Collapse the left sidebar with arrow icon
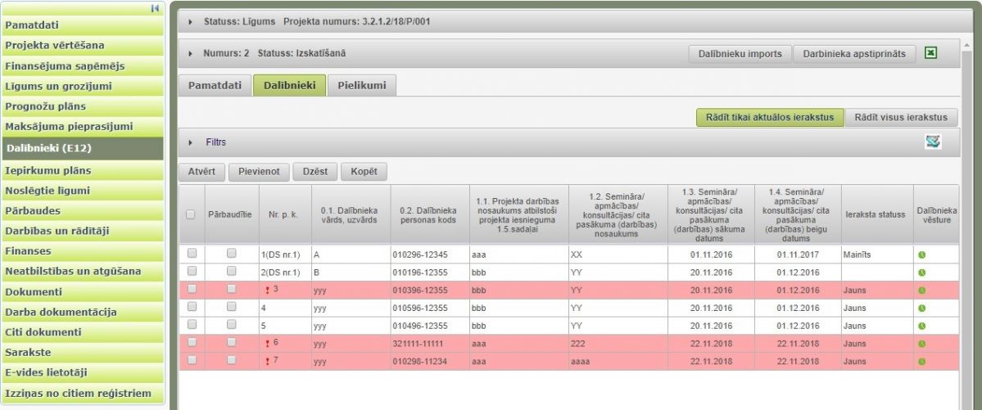The width and height of the screenshot is (982, 410). click(154, 8)
